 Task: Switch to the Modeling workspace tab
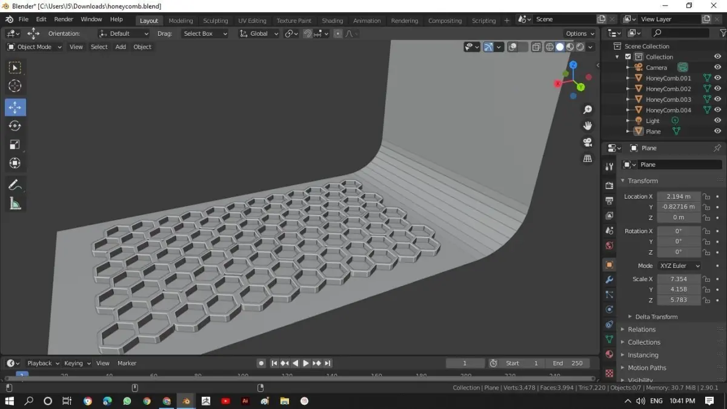[181, 21]
